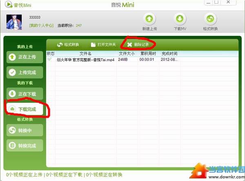The image size is (245, 181).
Task: Minimize the 音悦Mini window
Action: click(x=208, y=2)
